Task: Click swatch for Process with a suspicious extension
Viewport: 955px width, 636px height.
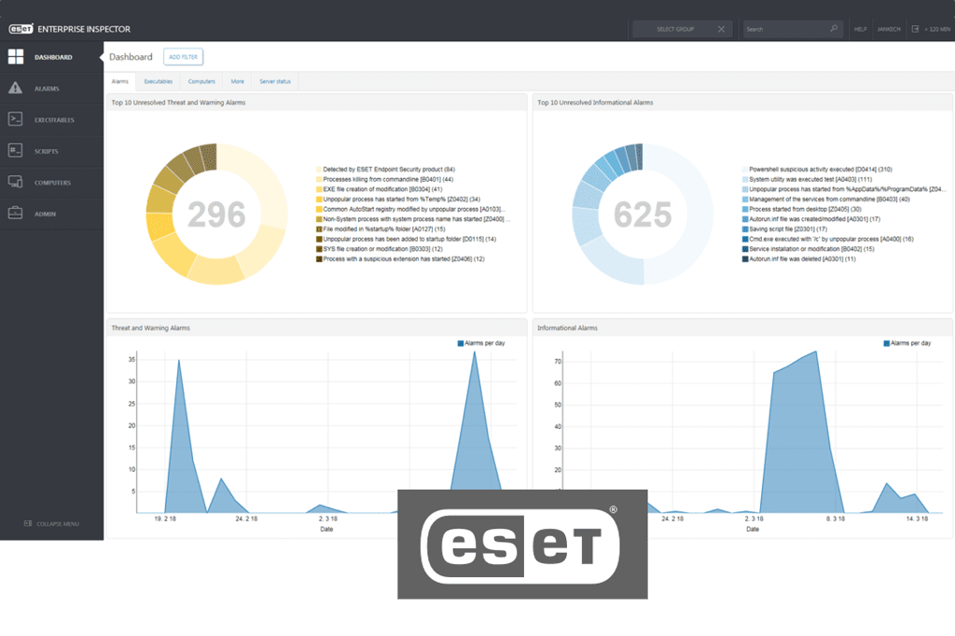Action: coord(319,259)
